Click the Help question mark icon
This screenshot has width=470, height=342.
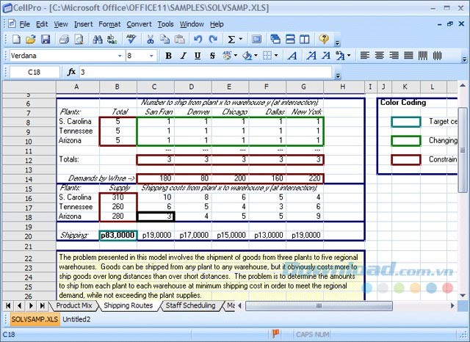pyautogui.click(x=324, y=40)
